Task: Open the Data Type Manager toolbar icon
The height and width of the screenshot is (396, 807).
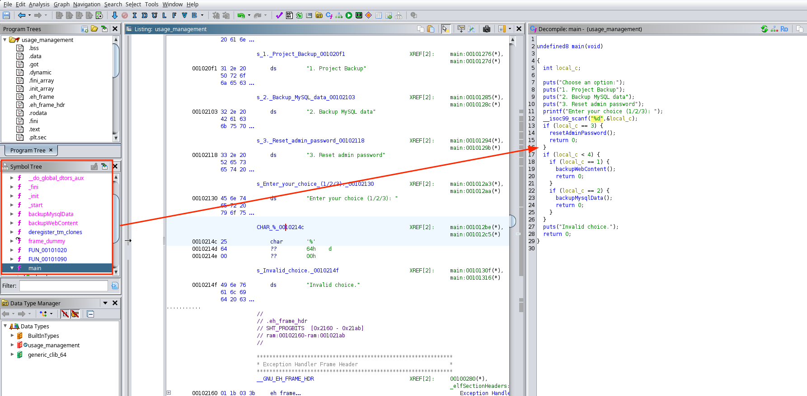Action: (x=319, y=15)
